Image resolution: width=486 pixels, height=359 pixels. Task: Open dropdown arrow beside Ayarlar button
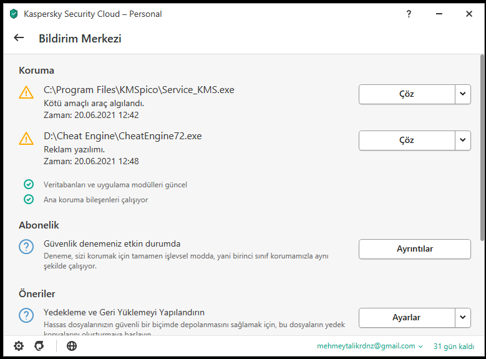coord(462,317)
